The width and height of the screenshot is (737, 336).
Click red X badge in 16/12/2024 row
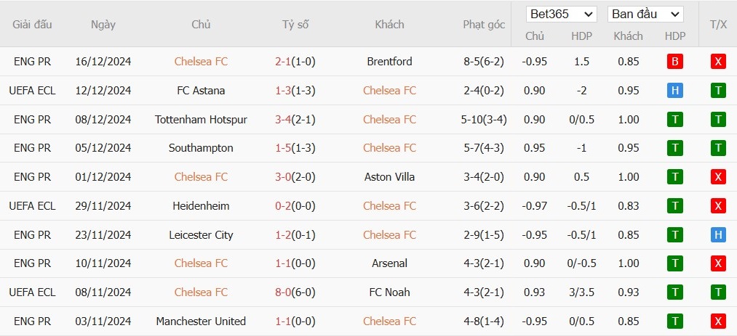tap(718, 62)
